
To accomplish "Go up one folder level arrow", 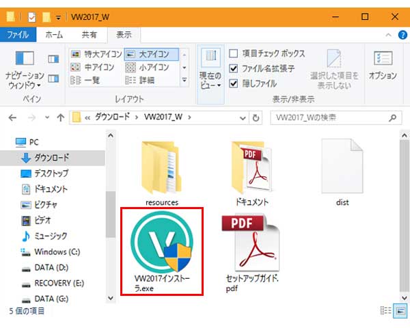I will [x=61, y=118].
